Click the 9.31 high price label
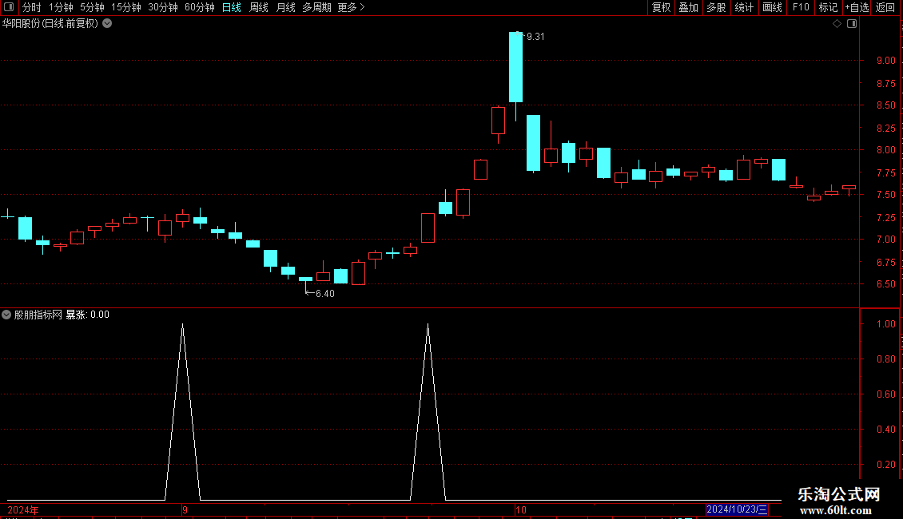903x519 pixels. pyautogui.click(x=535, y=37)
